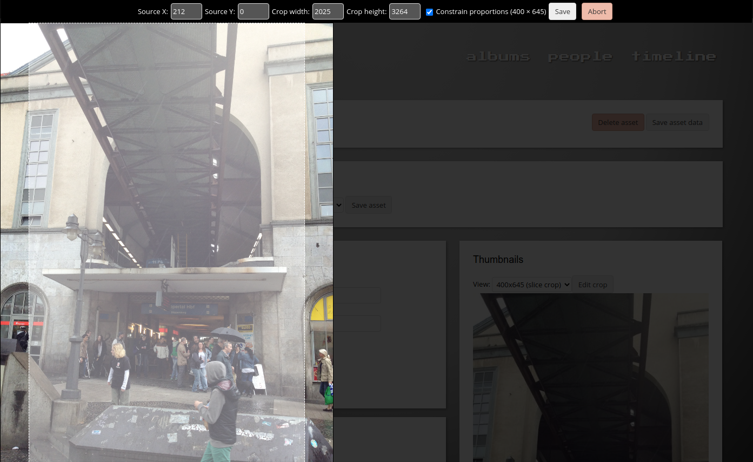
Task: Focus the Source Y value box
Action: click(253, 11)
